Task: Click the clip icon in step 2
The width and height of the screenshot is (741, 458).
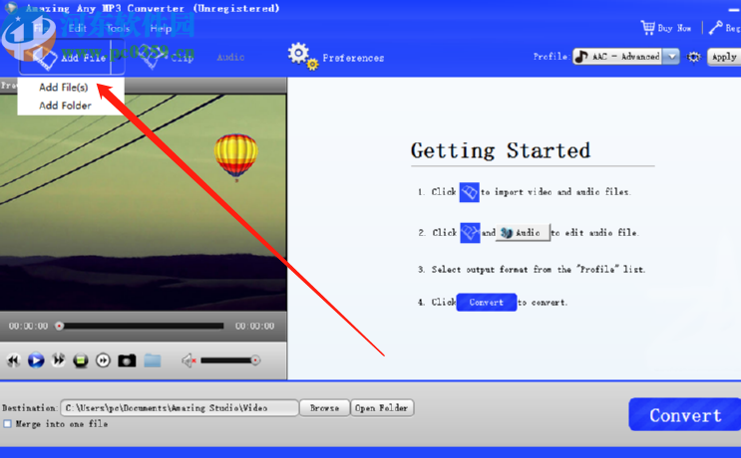Action: pos(470,233)
